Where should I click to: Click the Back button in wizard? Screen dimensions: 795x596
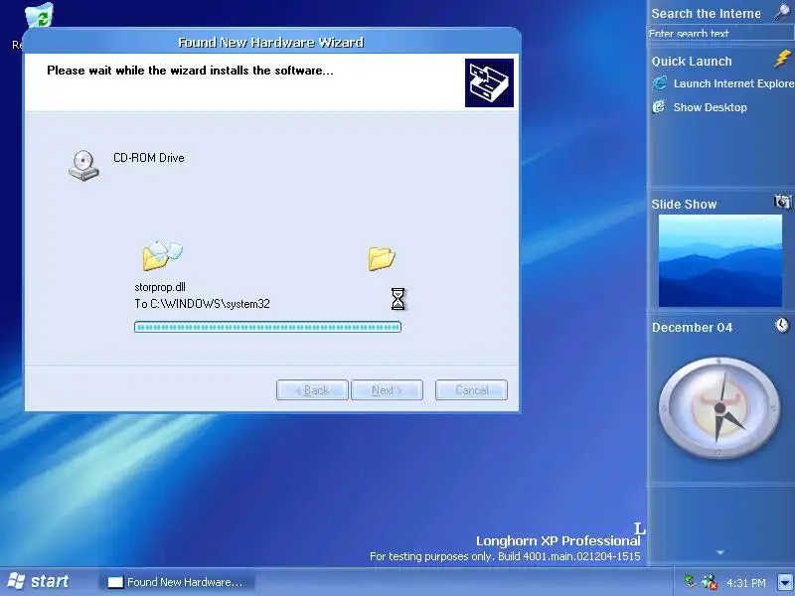tap(312, 389)
